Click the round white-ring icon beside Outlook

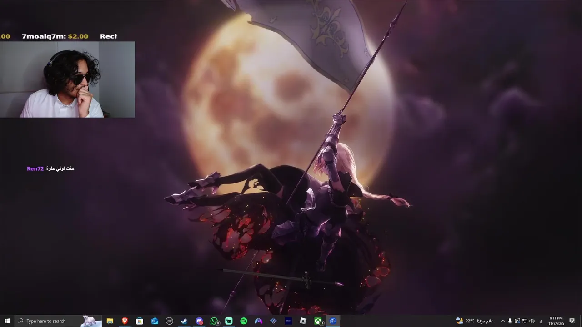pos(170,321)
